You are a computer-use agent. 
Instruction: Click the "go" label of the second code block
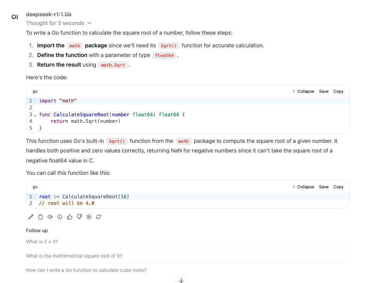tap(35, 187)
